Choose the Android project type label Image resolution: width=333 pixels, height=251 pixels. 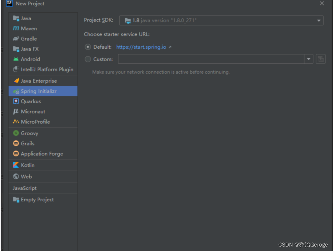(30, 59)
